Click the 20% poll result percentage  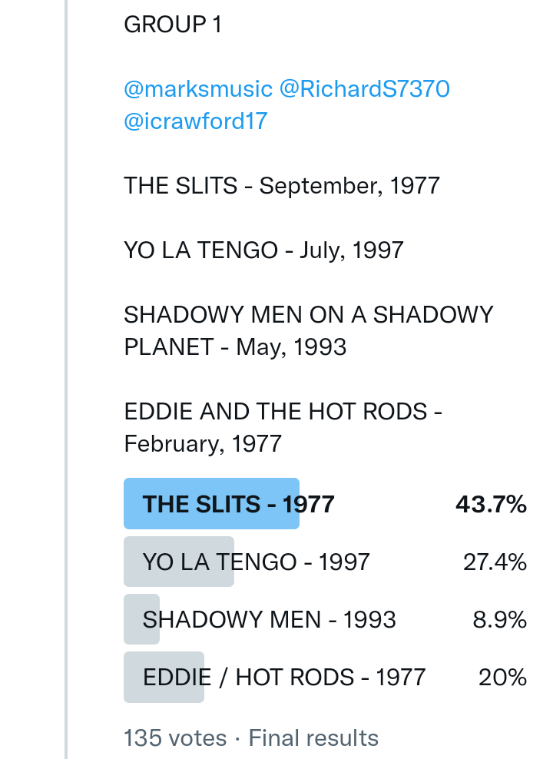(502, 678)
